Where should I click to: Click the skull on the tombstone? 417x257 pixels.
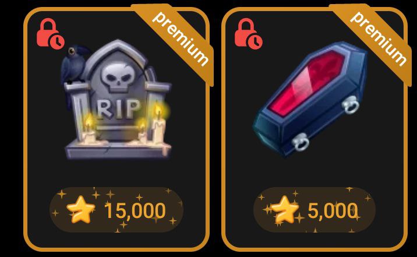point(117,76)
